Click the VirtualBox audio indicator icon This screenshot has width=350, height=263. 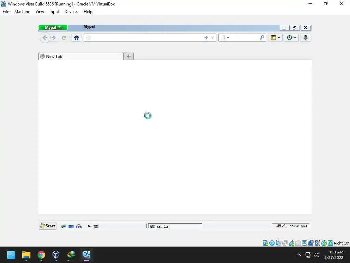278,243
